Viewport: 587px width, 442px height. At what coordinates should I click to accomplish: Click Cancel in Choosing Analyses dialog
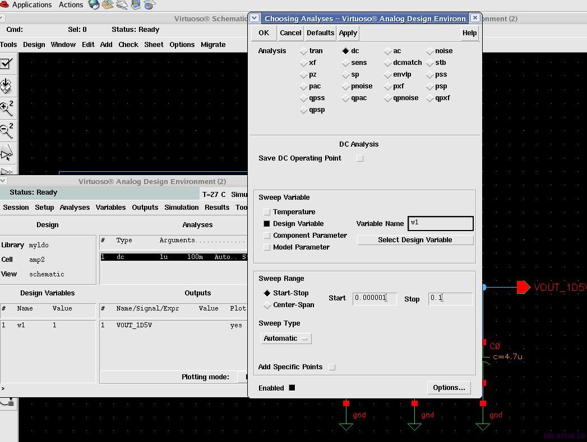[x=290, y=33]
